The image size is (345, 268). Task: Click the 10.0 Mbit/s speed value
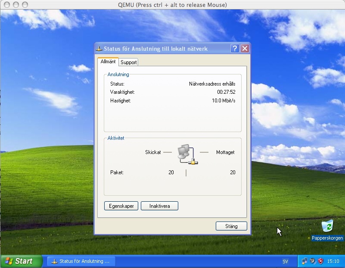pos(224,101)
